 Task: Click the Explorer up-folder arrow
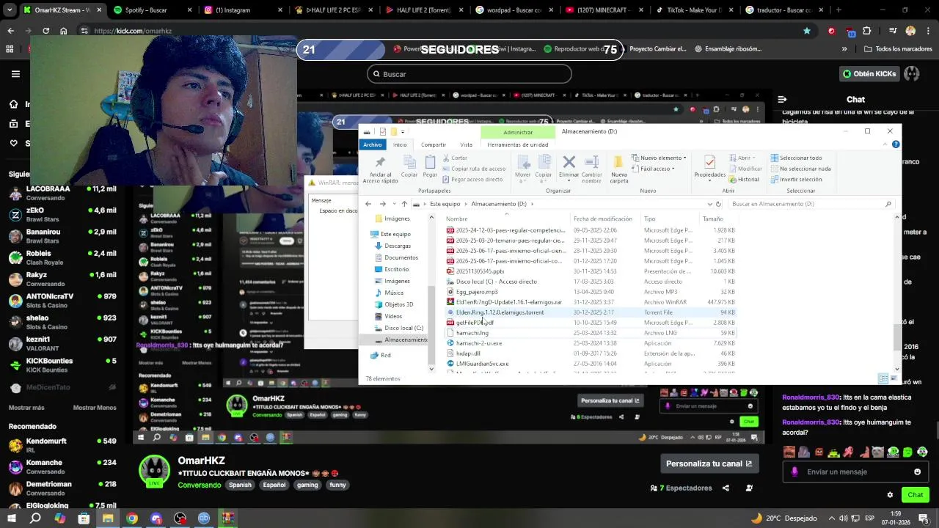coord(404,204)
